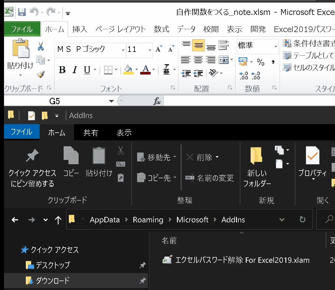Apply yellow fill color in Excel
The image size is (335, 290).
pos(128,70)
